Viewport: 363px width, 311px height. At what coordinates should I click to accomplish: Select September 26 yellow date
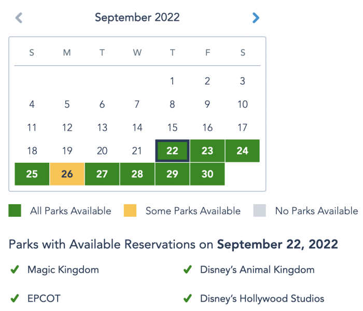(x=67, y=174)
